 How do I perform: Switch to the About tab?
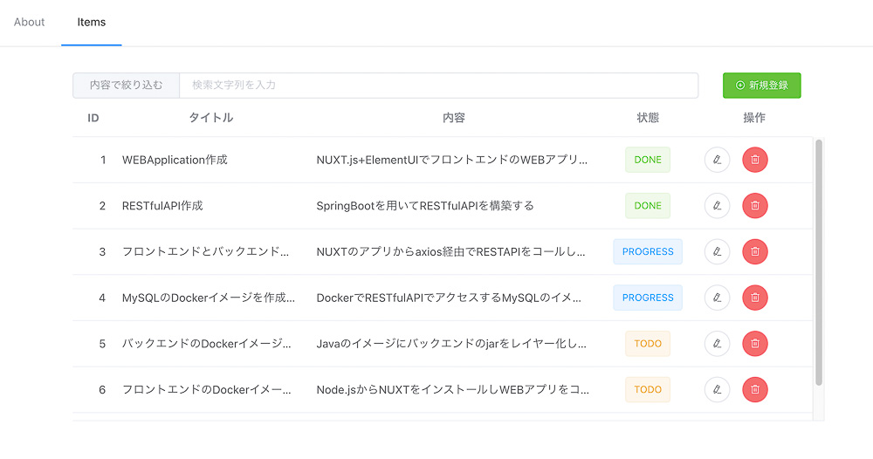click(30, 22)
